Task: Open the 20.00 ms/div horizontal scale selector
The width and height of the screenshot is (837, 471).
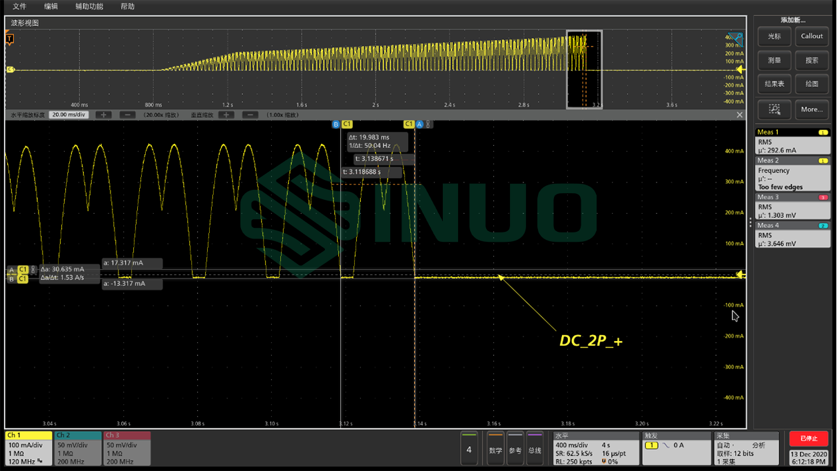Action: click(68, 114)
